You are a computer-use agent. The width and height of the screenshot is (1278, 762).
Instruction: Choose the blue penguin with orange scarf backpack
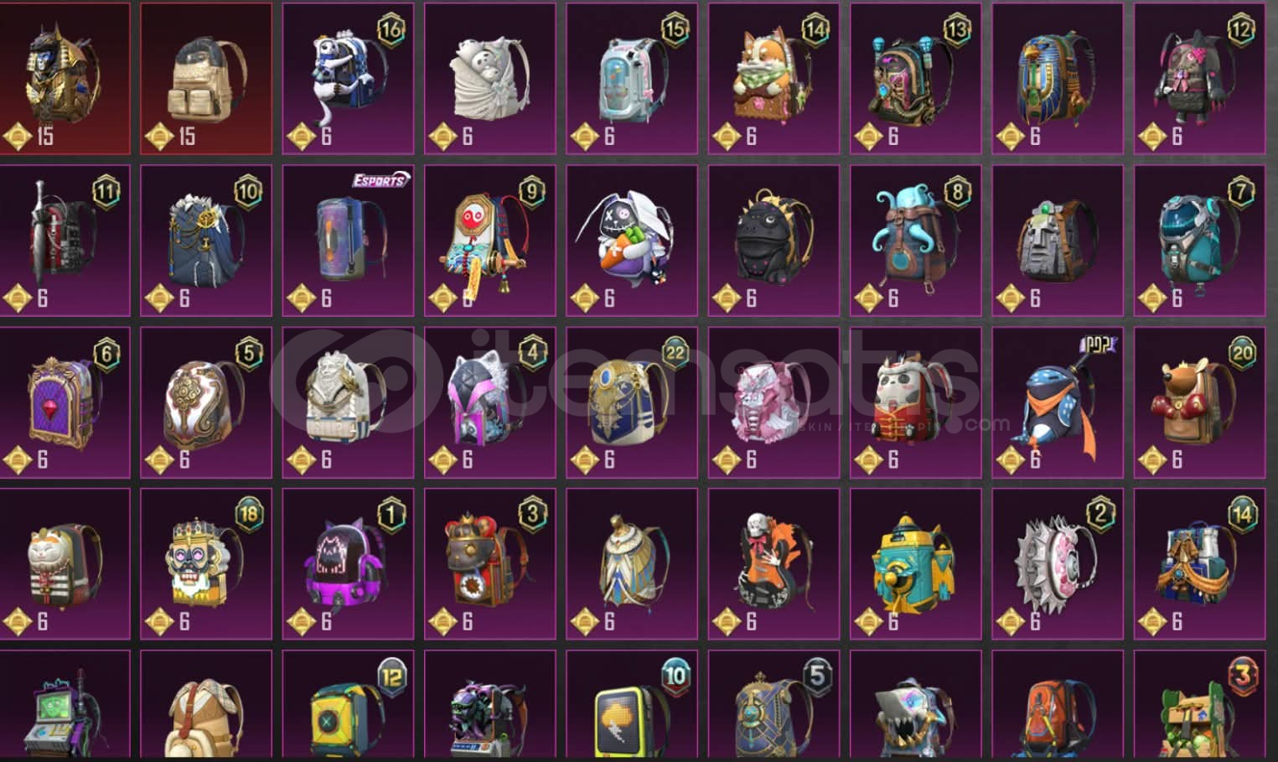click(1058, 402)
